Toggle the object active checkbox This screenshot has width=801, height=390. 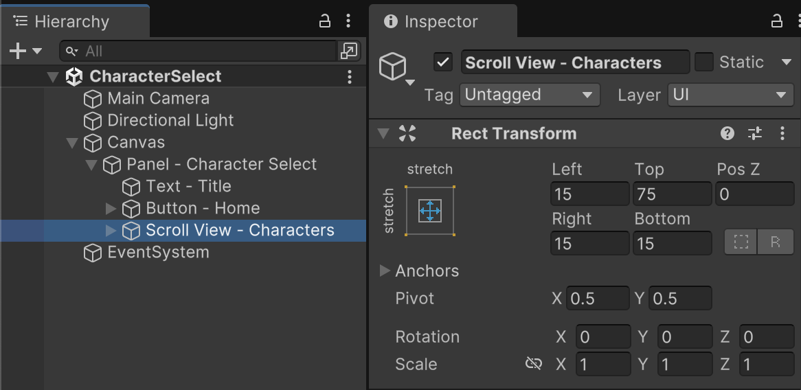(443, 62)
